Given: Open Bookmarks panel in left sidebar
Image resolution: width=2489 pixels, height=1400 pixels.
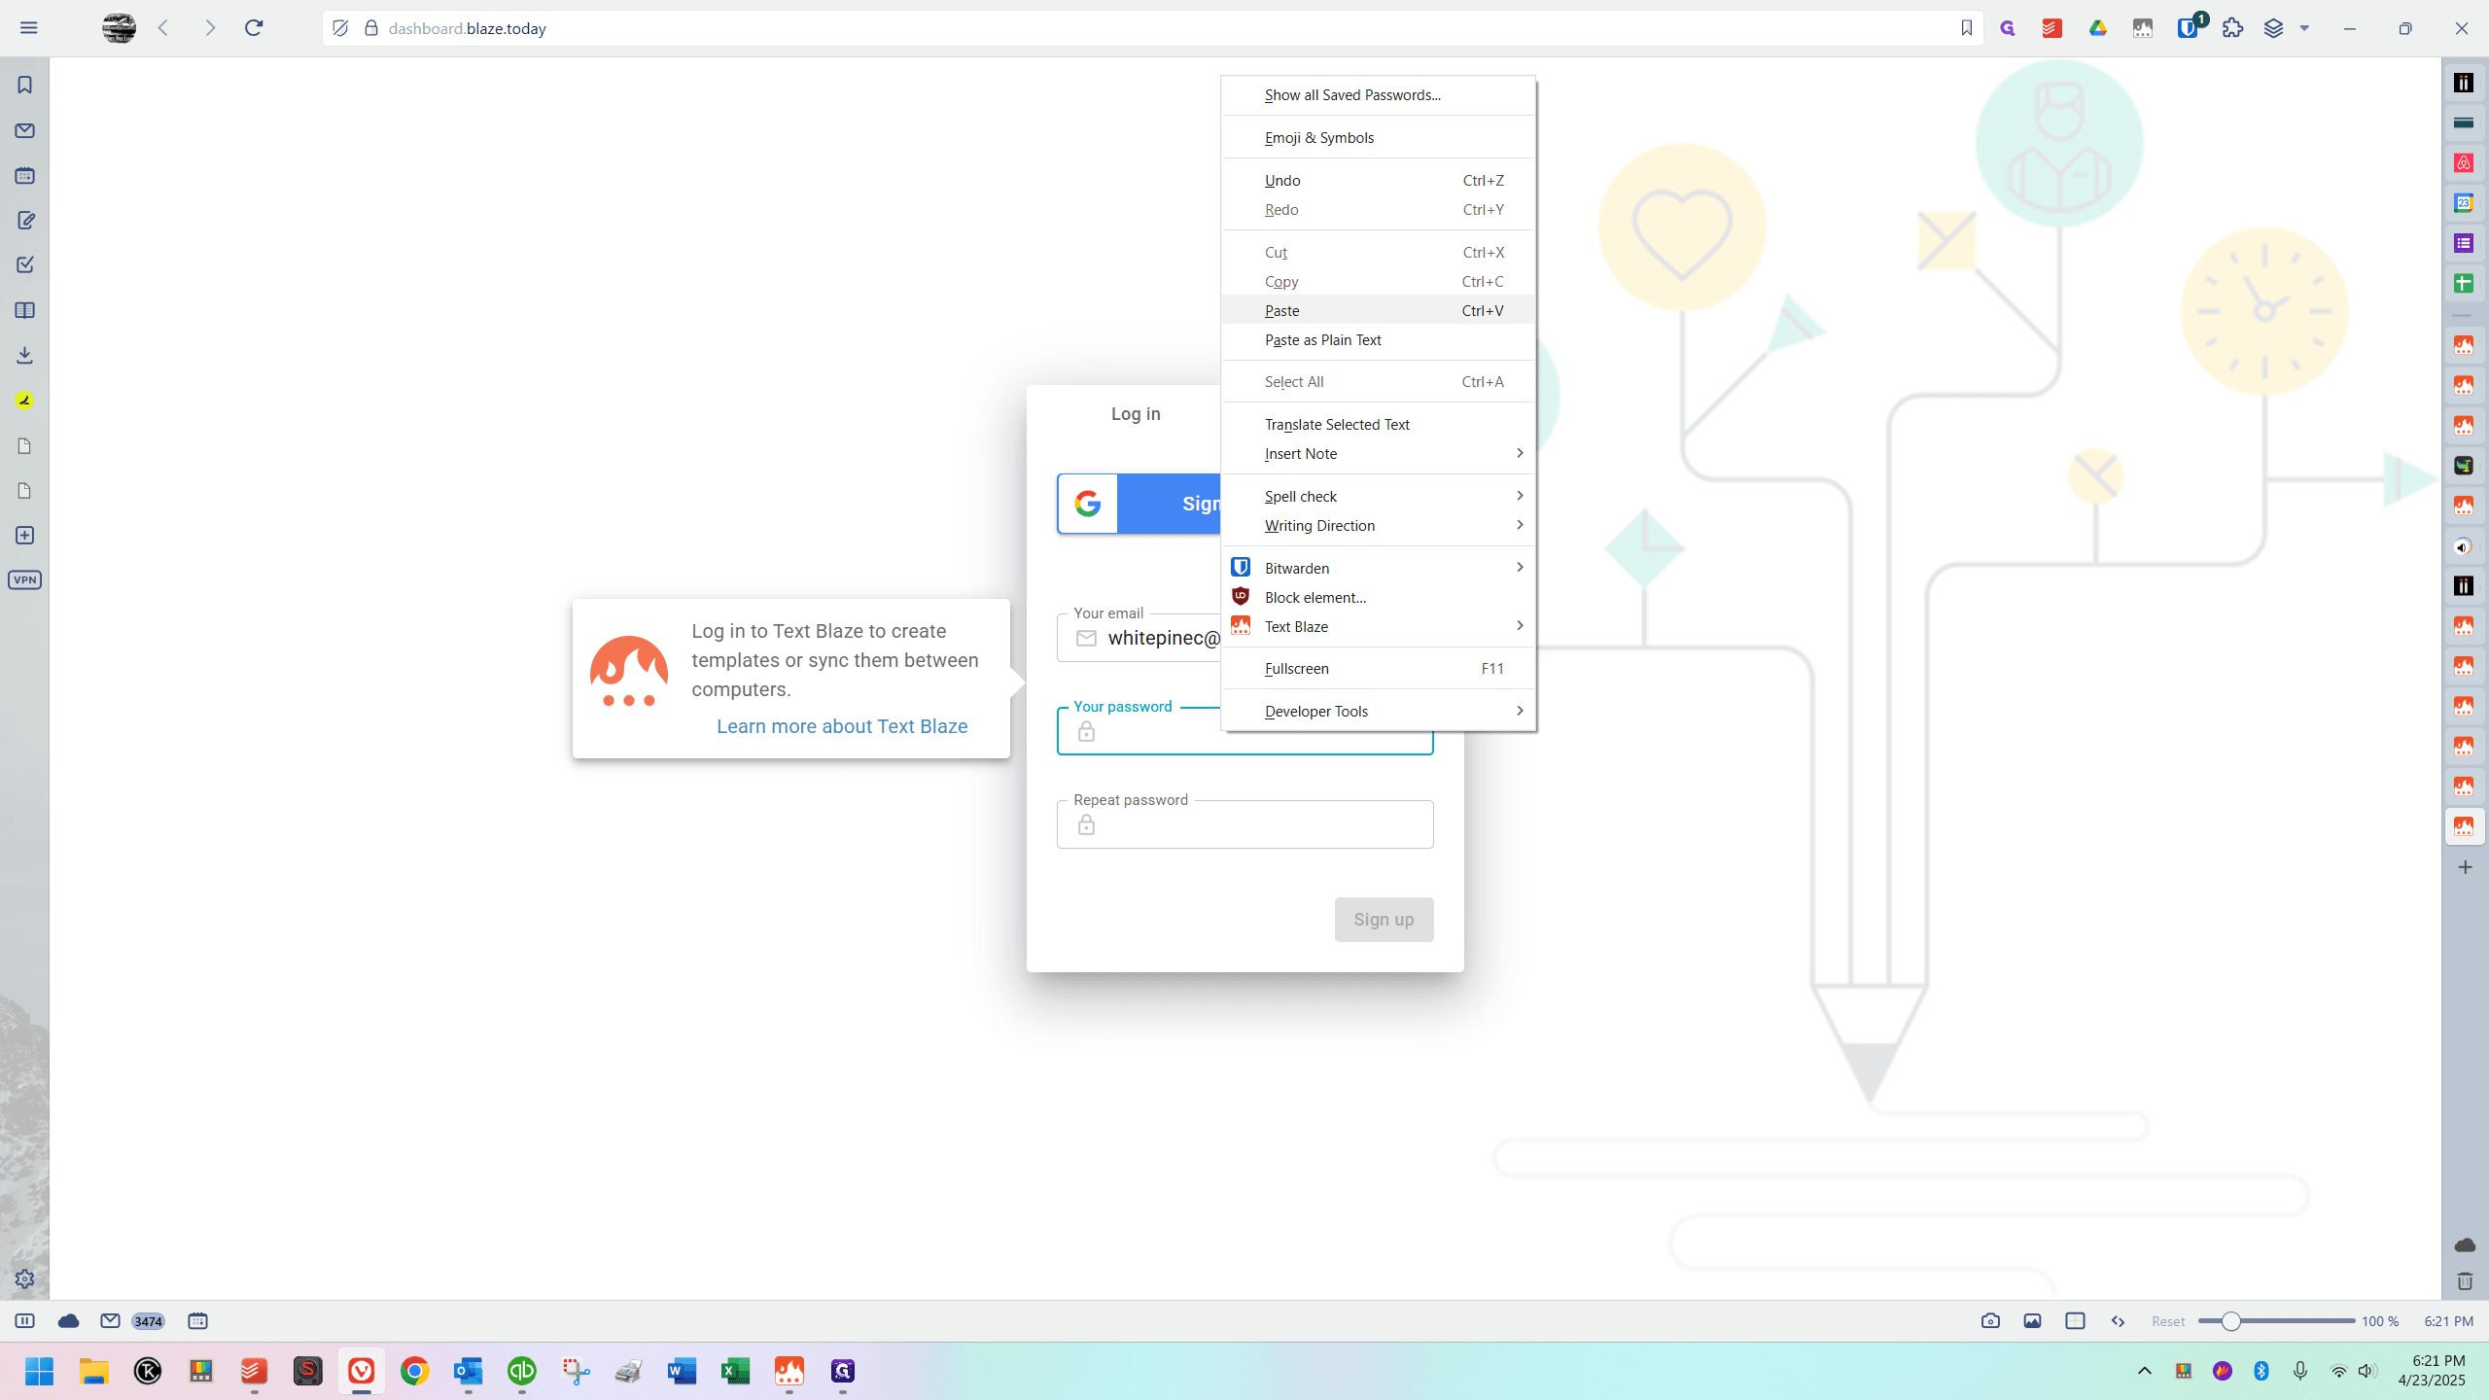Looking at the screenshot, I should pos(24,86).
